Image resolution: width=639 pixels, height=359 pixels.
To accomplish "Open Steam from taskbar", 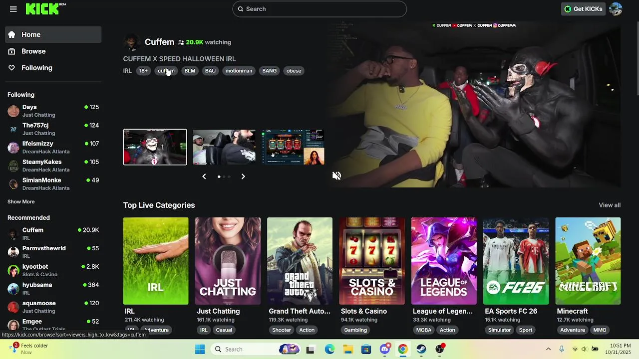I will pyautogui.click(x=421, y=349).
